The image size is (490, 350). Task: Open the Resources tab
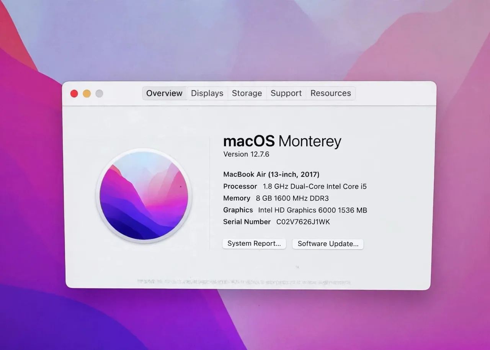pyautogui.click(x=331, y=93)
